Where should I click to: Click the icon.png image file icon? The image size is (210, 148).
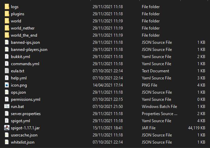pyautogui.click(x=7, y=85)
